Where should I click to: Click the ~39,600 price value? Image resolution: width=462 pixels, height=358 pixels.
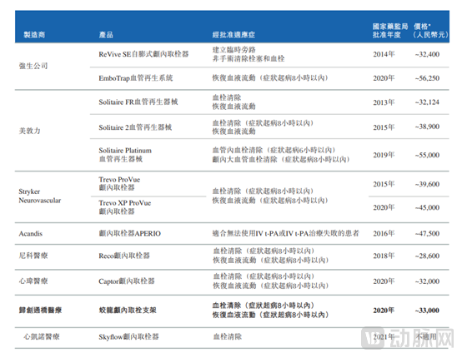tap(427, 184)
